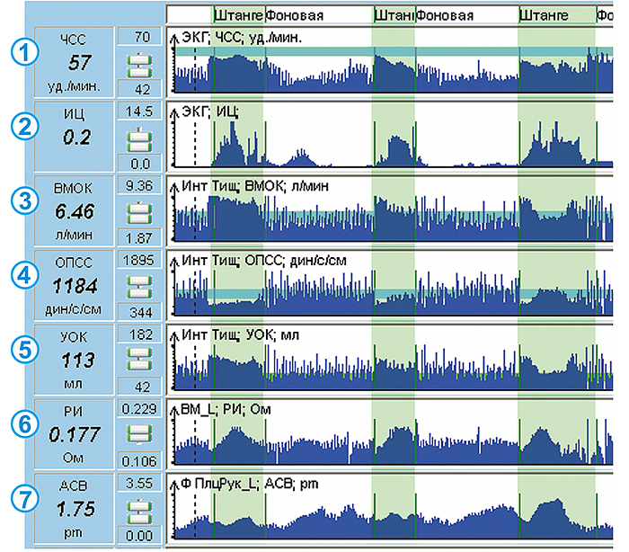Screen dimensions: 629x552
Task: Click the АСВ lower limit field showing 0.00
Action: (x=140, y=534)
